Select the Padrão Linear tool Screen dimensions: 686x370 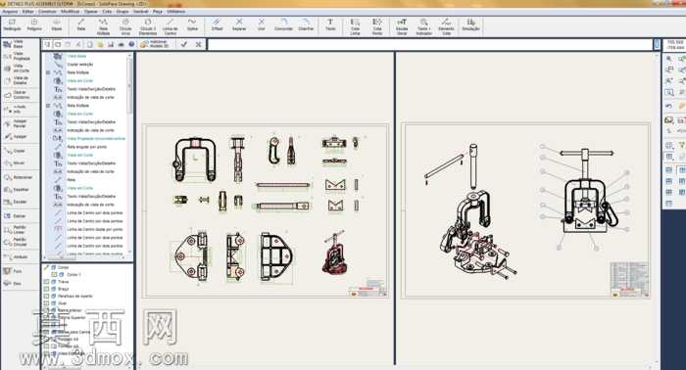16,230
